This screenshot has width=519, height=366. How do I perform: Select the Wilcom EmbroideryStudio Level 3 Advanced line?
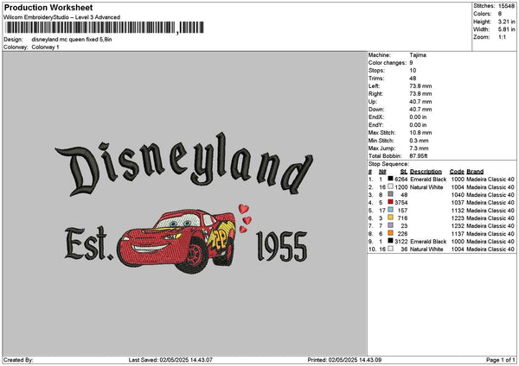click(62, 17)
